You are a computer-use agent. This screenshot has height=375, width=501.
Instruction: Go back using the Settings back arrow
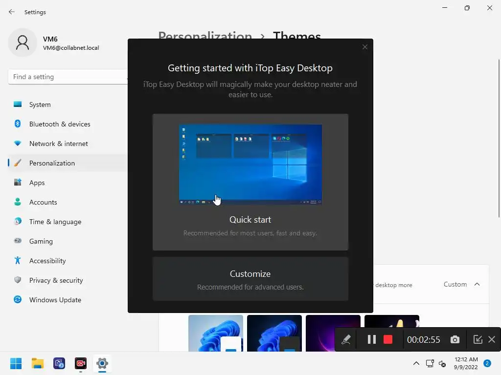tap(12, 12)
